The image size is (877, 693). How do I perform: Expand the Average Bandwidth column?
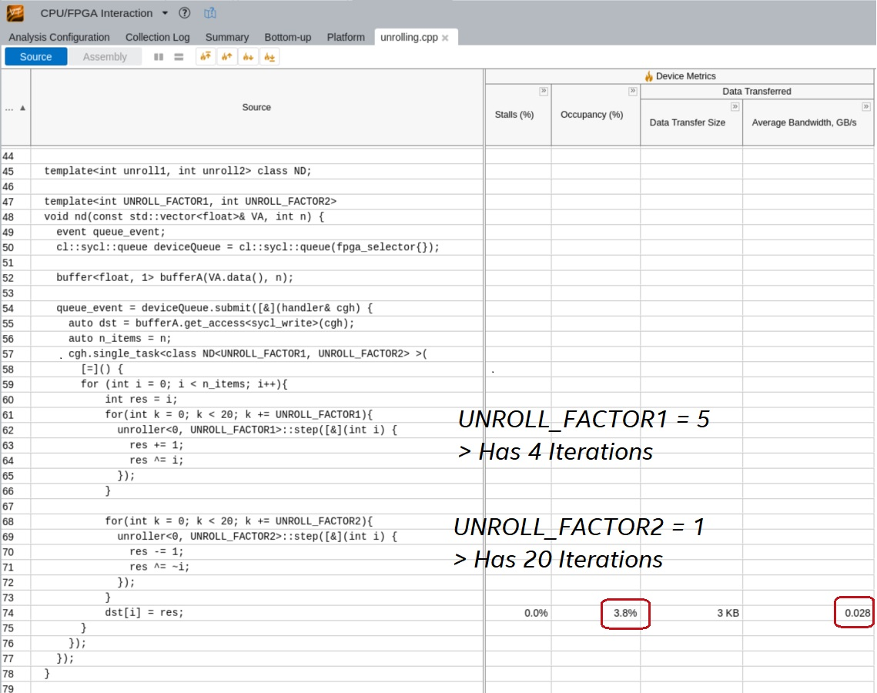(x=866, y=106)
